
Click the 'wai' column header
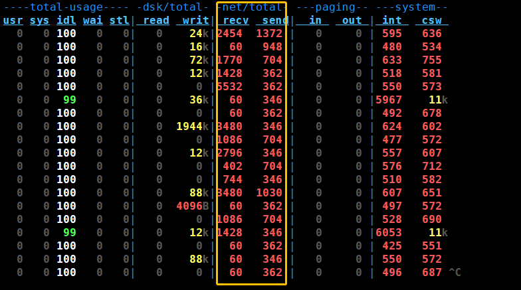[93, 20]
